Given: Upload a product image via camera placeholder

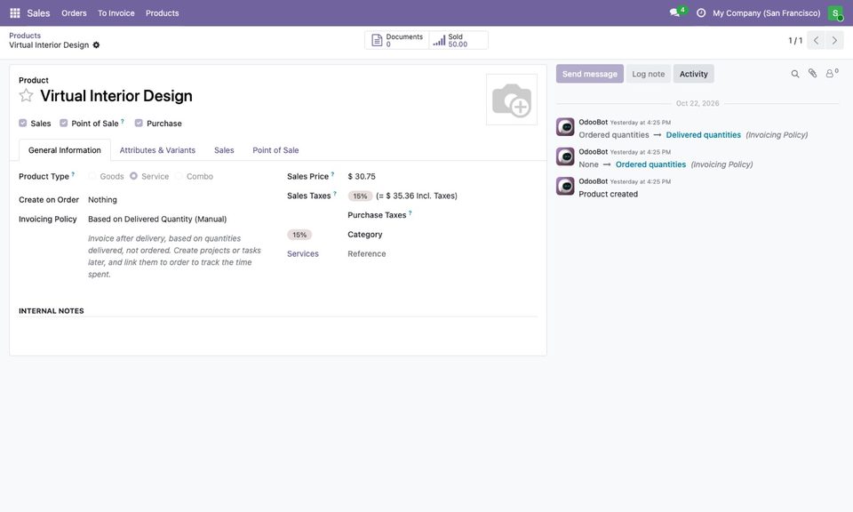Looking at the screenshot, I should [512, 100].
